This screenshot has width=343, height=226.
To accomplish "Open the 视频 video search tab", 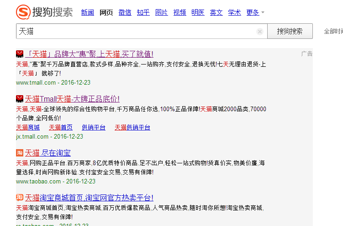I will point(179,12).
